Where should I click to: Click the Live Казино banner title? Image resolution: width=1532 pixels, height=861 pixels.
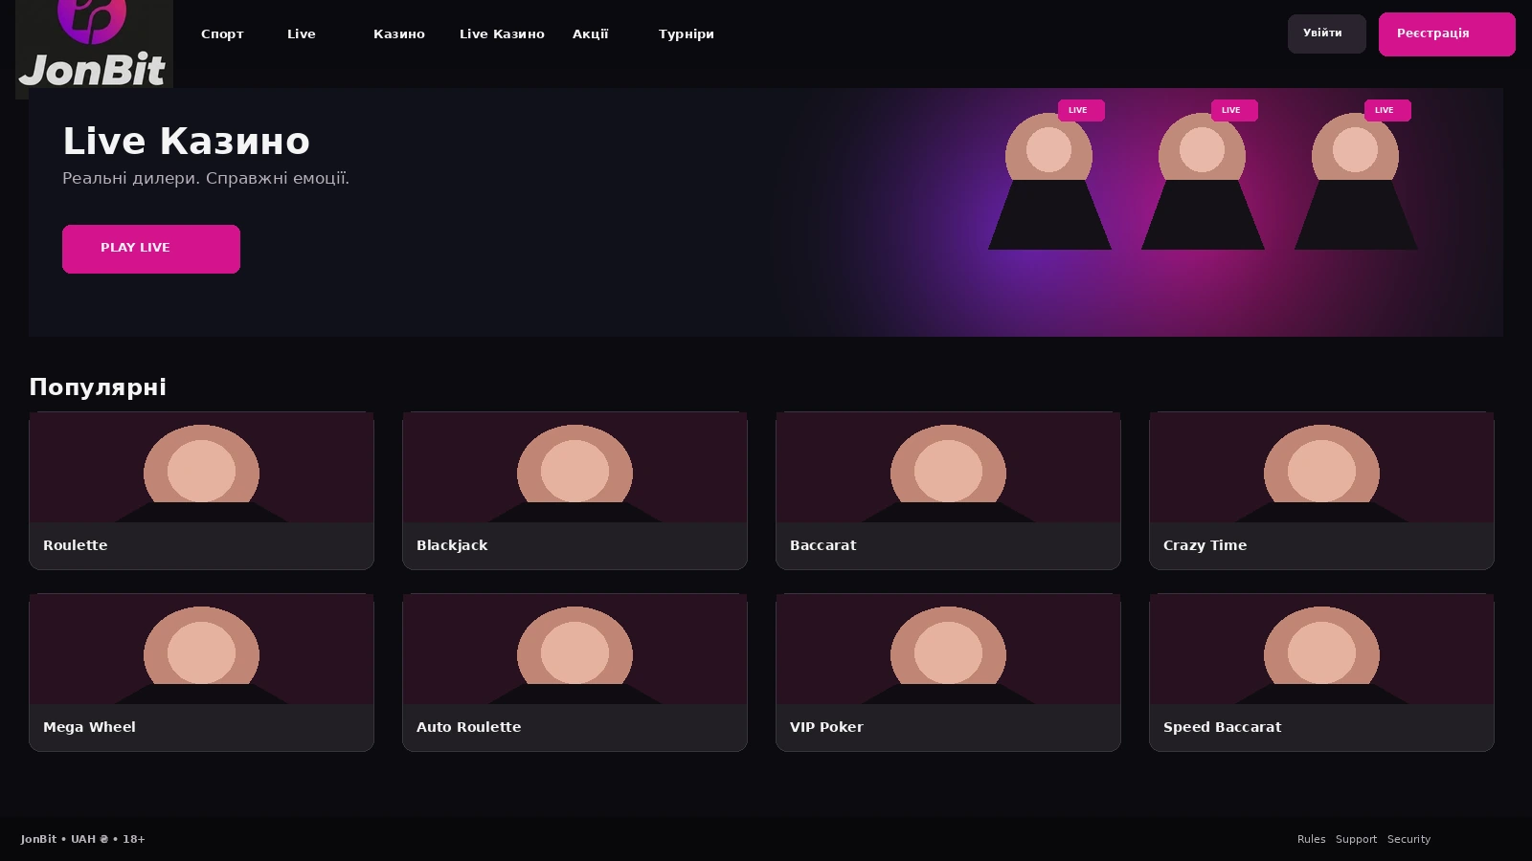(186, 142)
